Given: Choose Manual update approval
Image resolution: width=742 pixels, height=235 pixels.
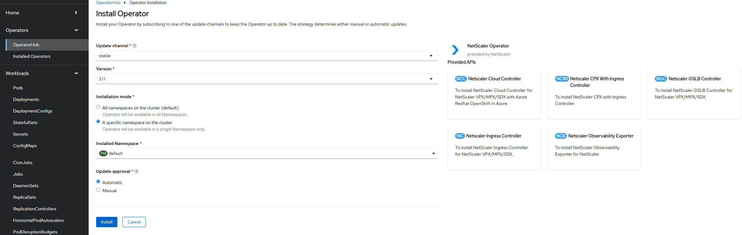Looking at the screenshot, I should [98, 190].
